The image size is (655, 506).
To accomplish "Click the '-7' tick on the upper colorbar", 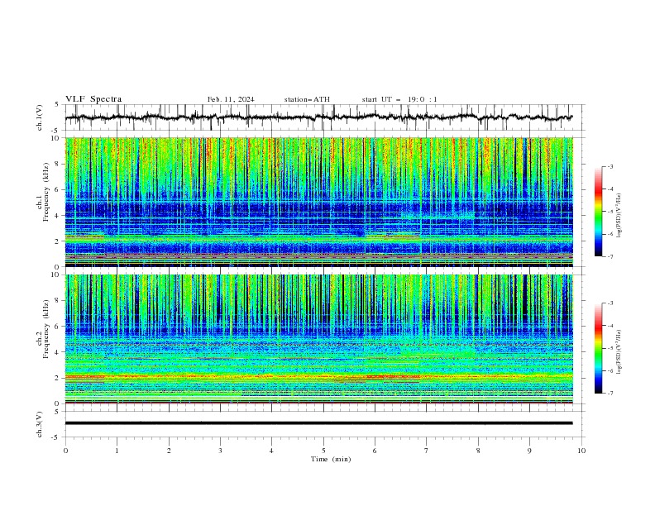I will coord(610,256).
